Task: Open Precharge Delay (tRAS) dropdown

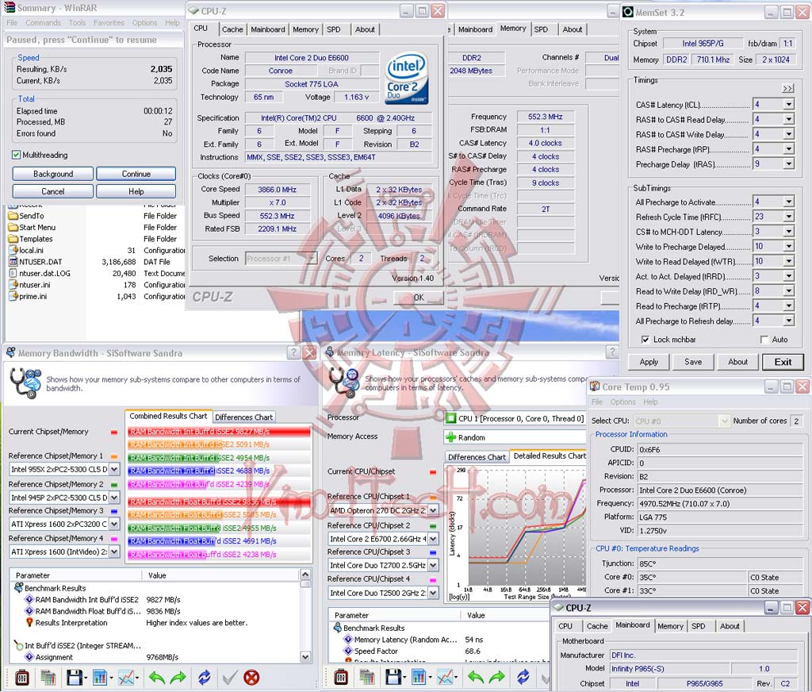Action: (x=788, y=163)
